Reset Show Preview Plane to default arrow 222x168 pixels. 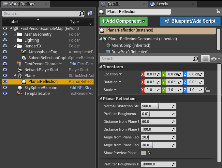(x=149, y=153)
